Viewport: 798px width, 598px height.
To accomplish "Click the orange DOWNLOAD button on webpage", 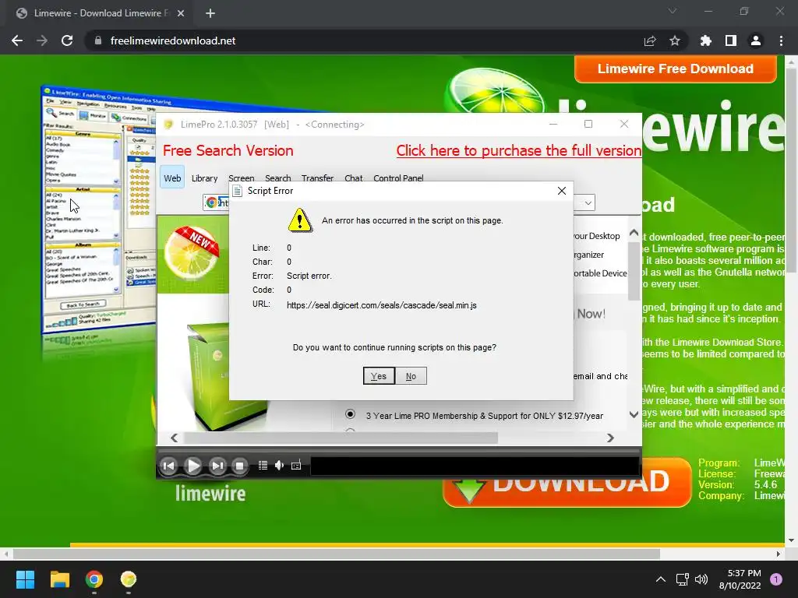I will coord(567,481).
